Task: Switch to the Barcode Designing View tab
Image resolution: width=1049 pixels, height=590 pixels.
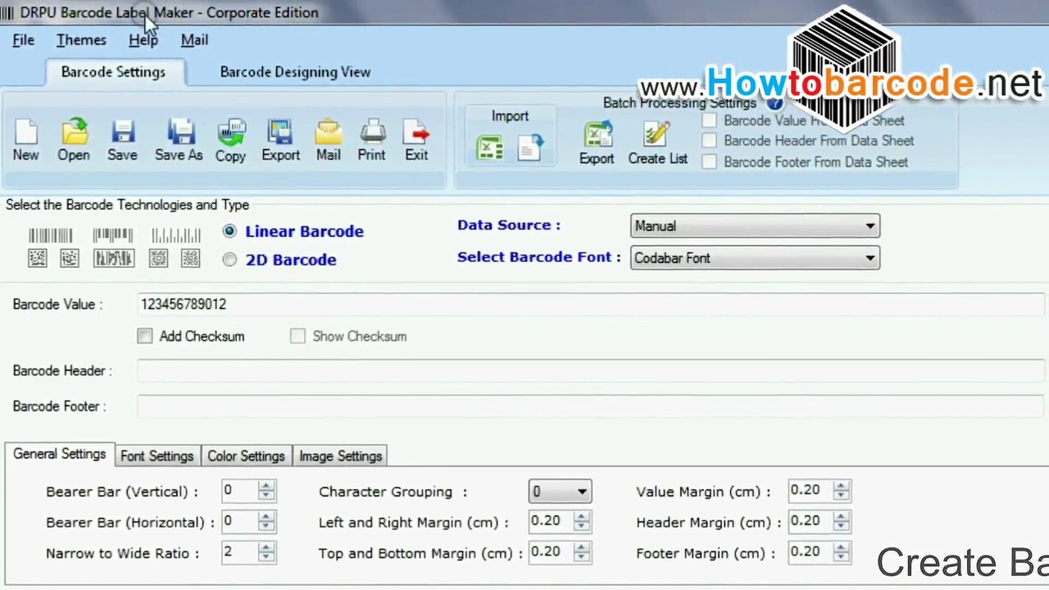Action: pos(295,72)
